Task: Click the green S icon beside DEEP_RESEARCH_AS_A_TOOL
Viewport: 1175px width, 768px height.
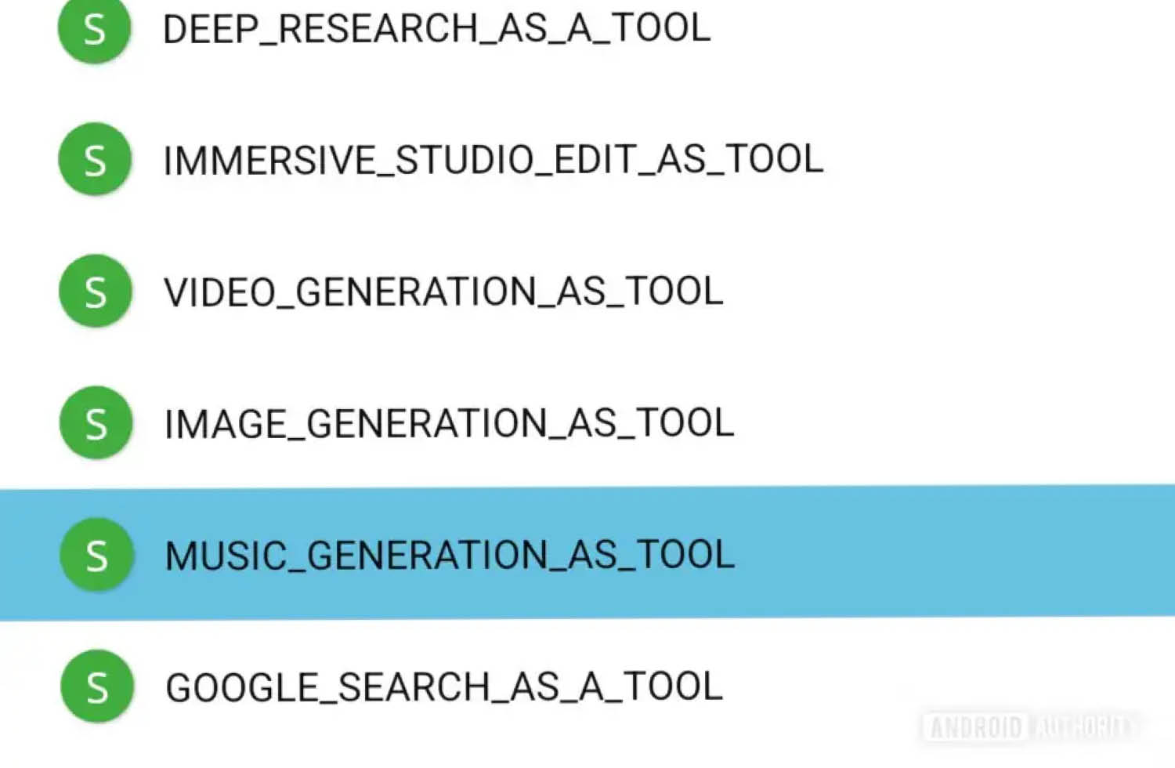Action: pos(94,29)
